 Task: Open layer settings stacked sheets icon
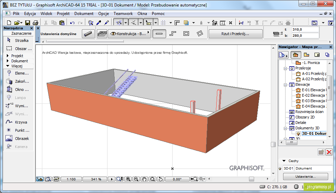(102, 34)
